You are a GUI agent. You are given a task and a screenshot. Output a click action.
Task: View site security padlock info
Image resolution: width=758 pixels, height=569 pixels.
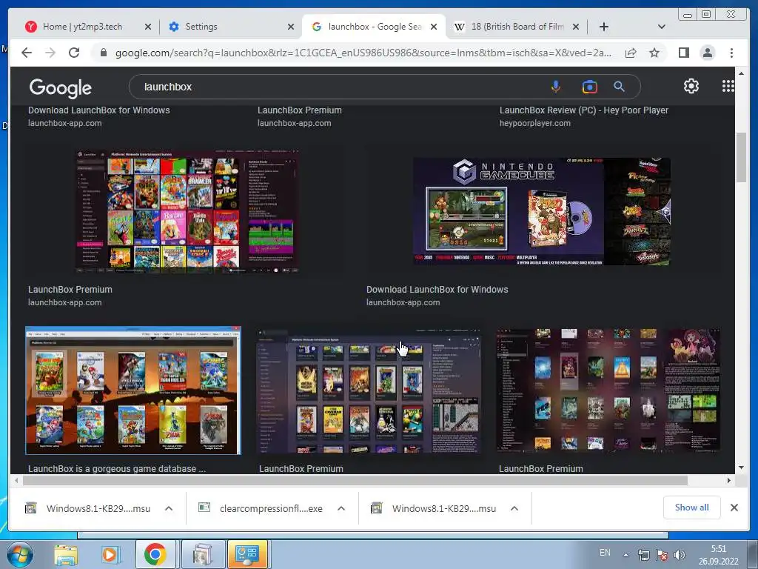(x=103, y=53)
